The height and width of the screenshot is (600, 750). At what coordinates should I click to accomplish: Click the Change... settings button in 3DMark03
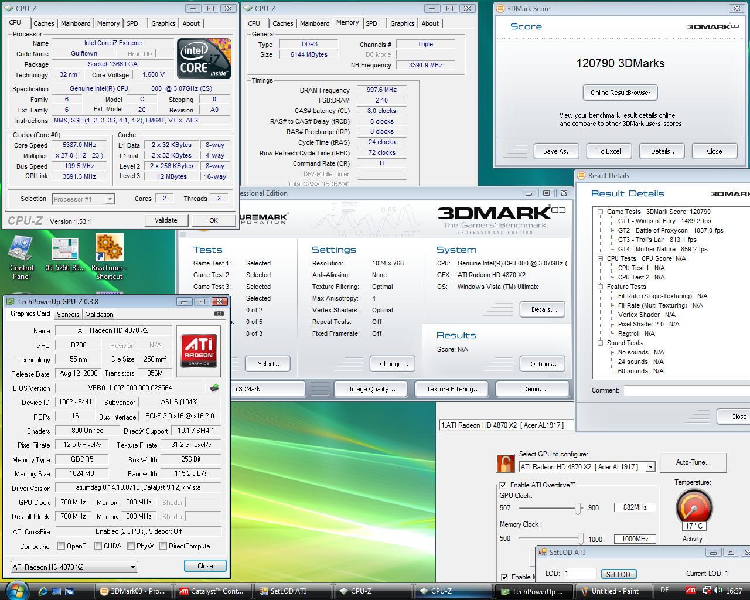(394, 364)
